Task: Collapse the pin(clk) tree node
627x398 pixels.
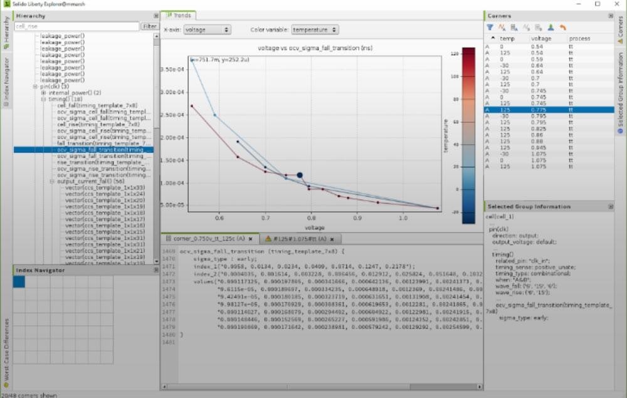Action: coord(36,86)
